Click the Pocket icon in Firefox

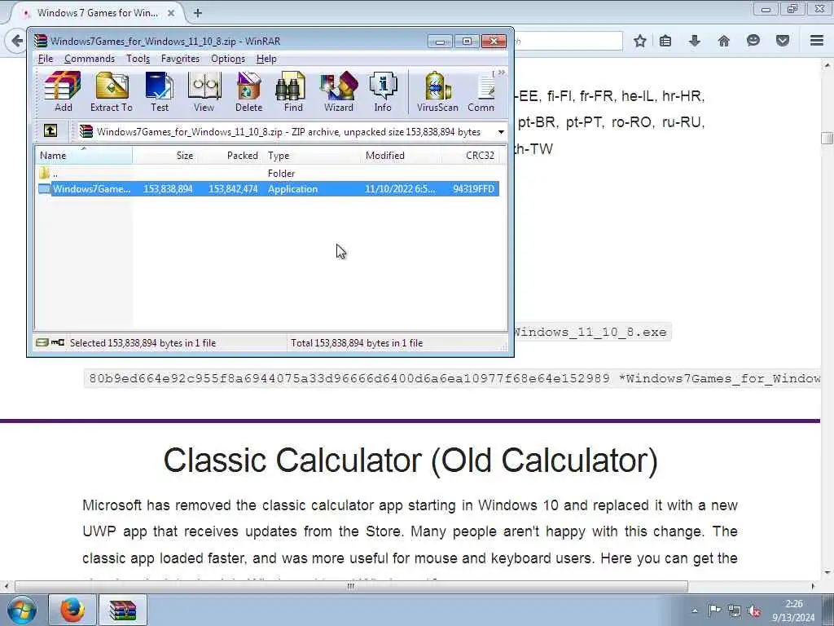pos(783,41)
